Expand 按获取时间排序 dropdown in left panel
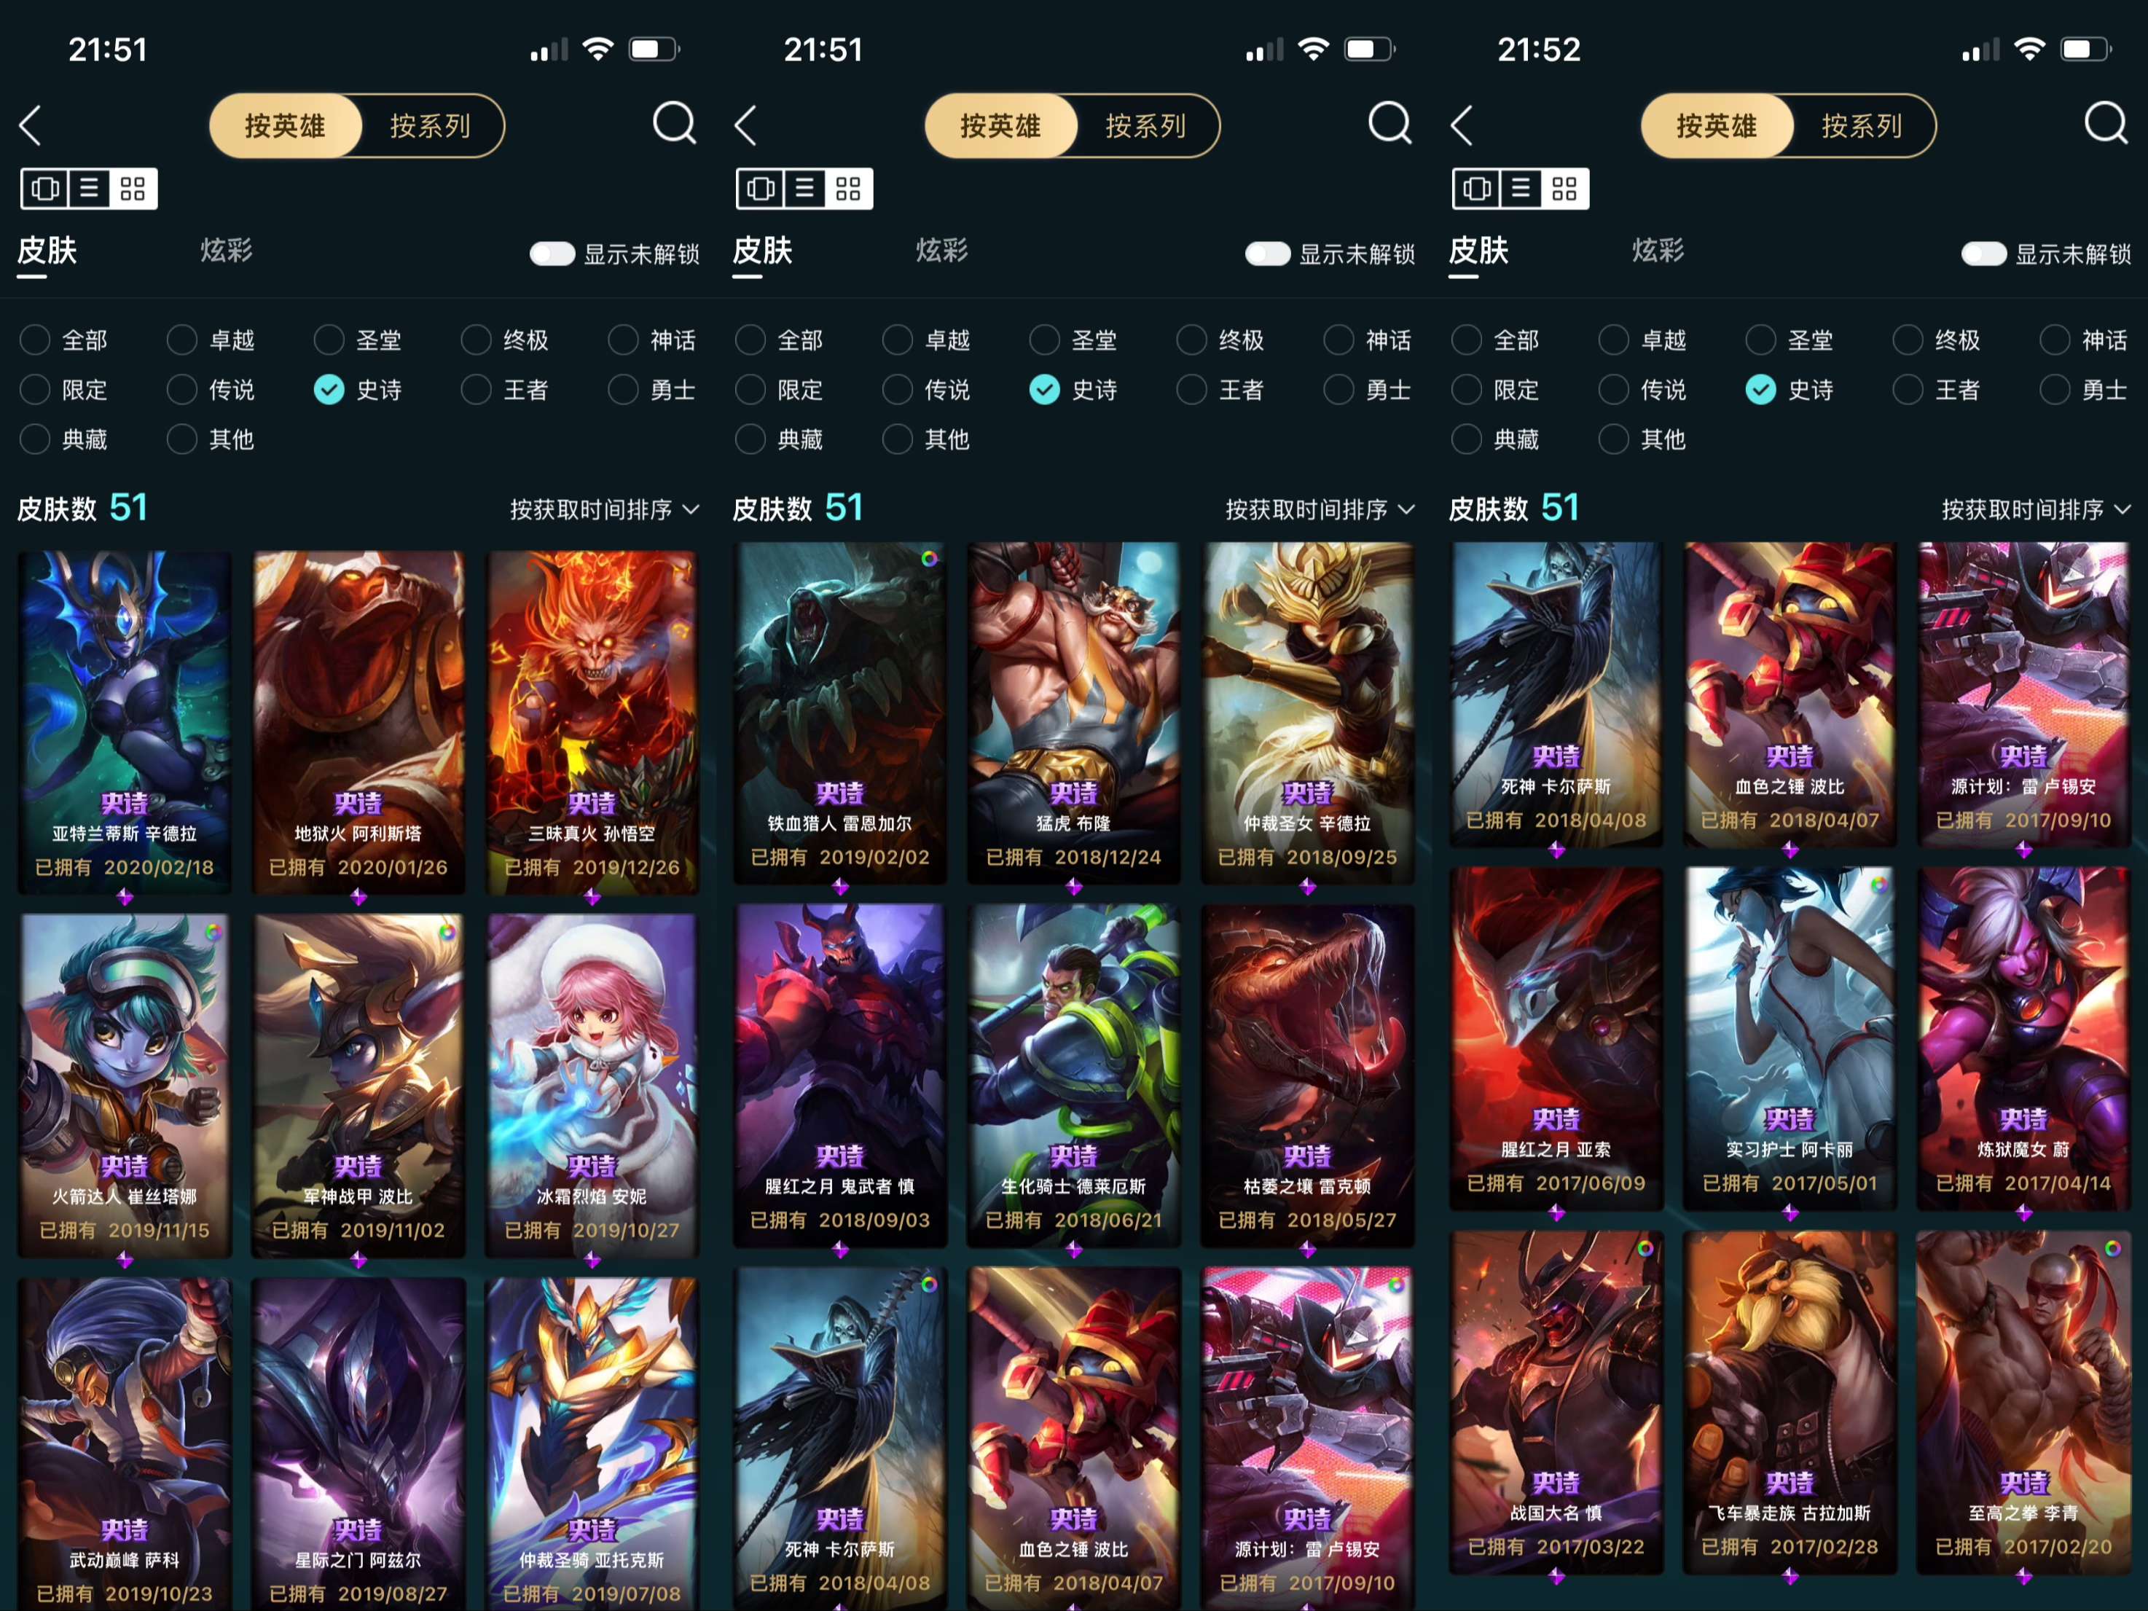This screenshot has width=2148, height=1611. (x=604, y=510)
